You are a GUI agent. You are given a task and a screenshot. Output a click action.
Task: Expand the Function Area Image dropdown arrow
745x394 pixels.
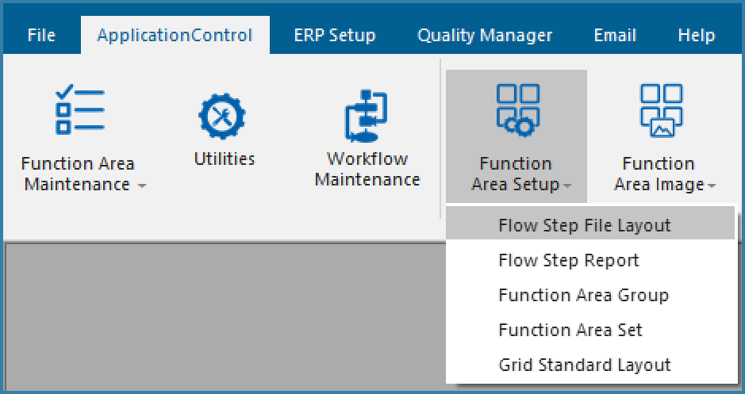point(711,186)
